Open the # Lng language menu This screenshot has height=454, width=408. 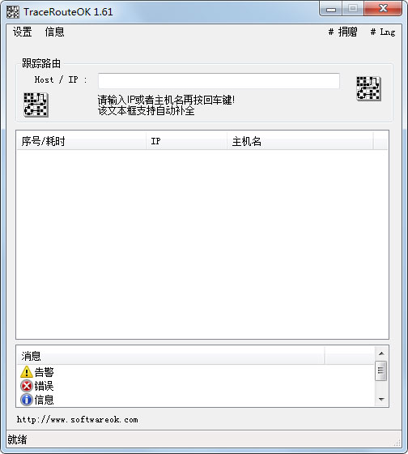point(383,32)
